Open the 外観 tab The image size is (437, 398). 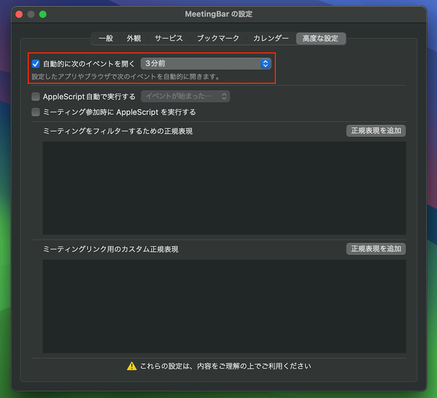pyautogui.click(x=134, y=39)
